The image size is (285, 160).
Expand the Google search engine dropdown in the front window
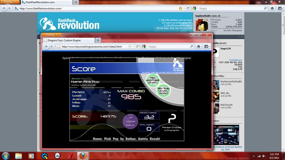click(x=145, y=47)
